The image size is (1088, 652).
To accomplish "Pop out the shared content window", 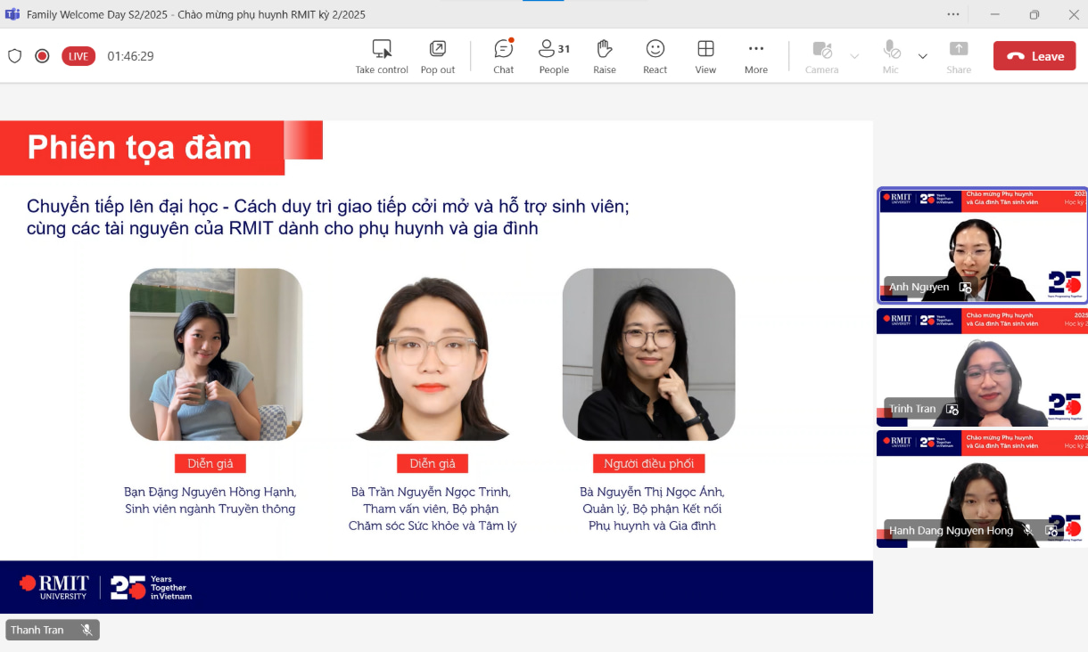I will click(438, 56).
